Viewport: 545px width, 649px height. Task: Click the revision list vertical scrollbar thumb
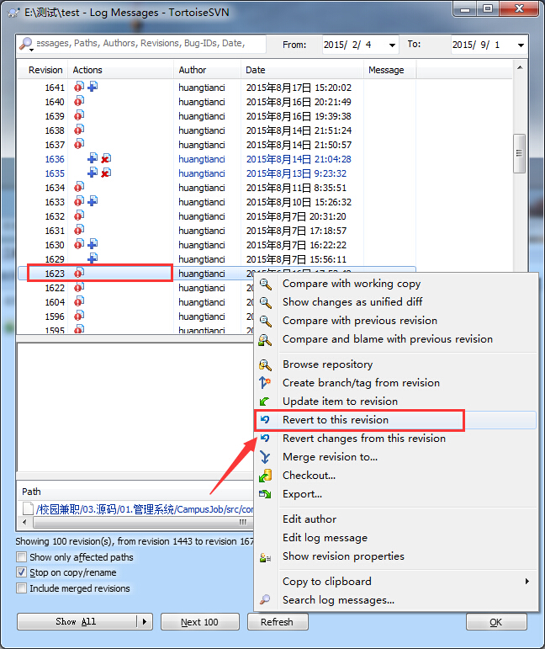(520, 153)
